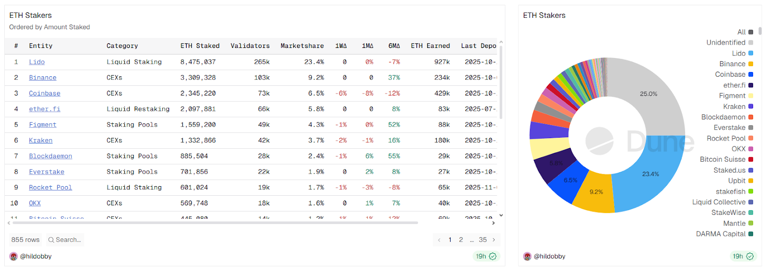This screenshot has width=768, height=272.
Task: Open page 2 of the table
Action: [x=461, y=240]
